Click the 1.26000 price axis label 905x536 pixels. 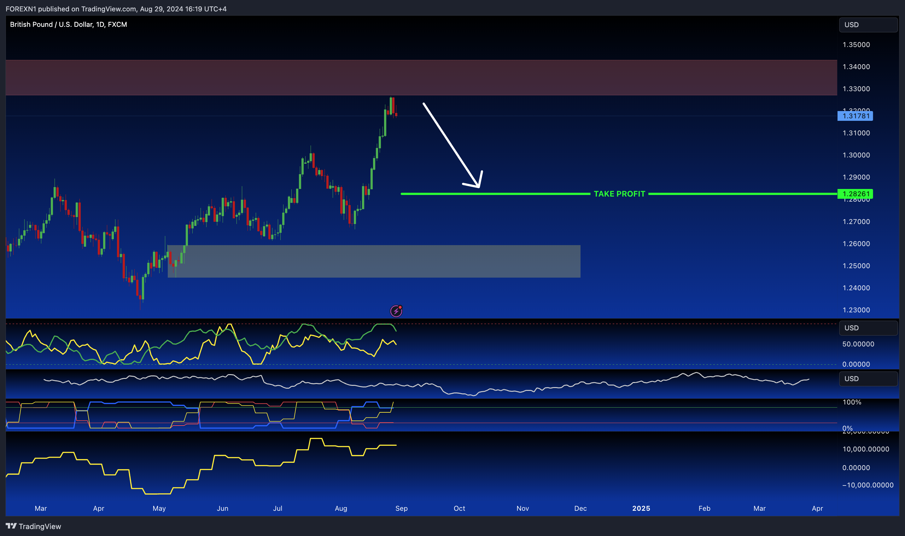click(x=856, y=244)
